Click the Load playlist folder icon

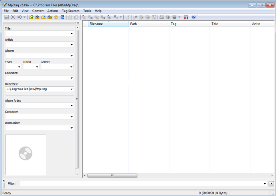pyautogui.click(x=43, y=17)
